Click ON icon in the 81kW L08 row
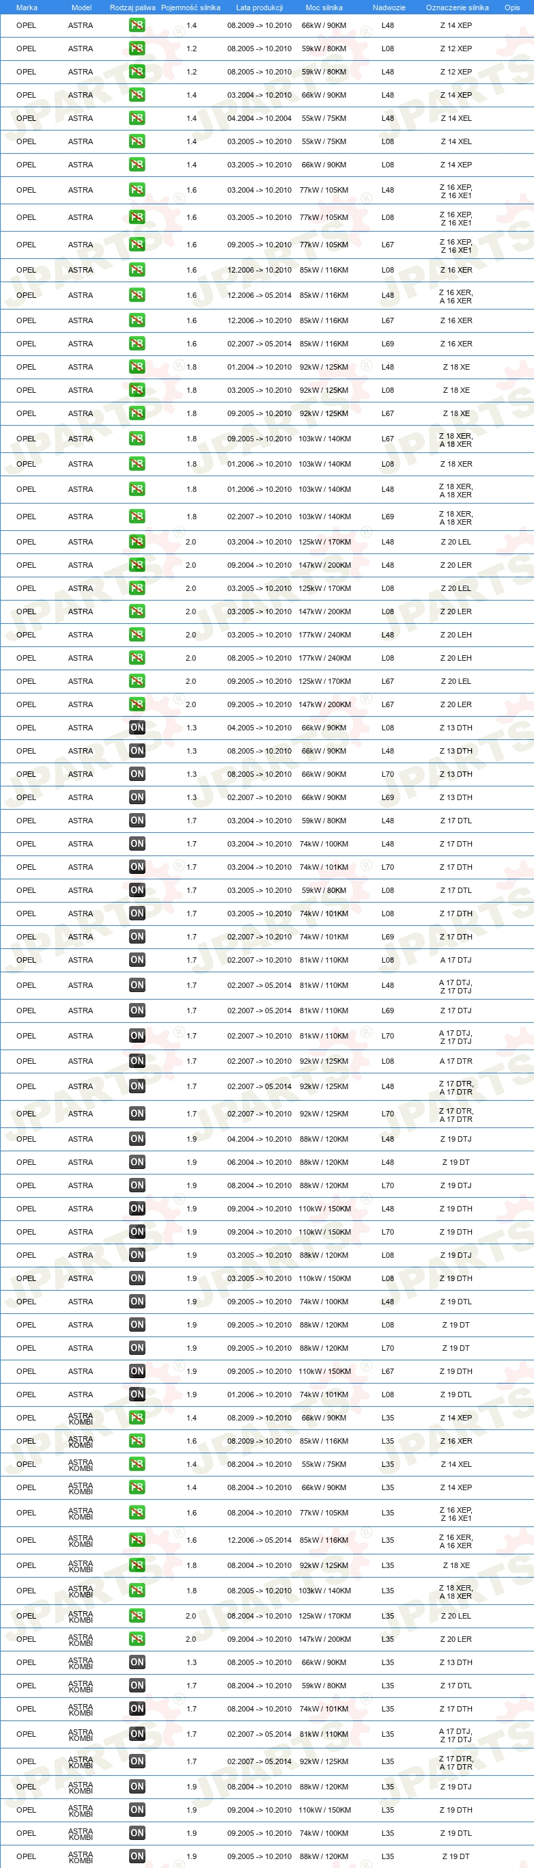 (136, 959)
